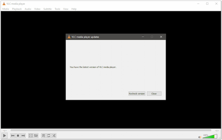Click VLC cone icon in dialog title bar
The image size is (222, 140).
click(69, 37)
